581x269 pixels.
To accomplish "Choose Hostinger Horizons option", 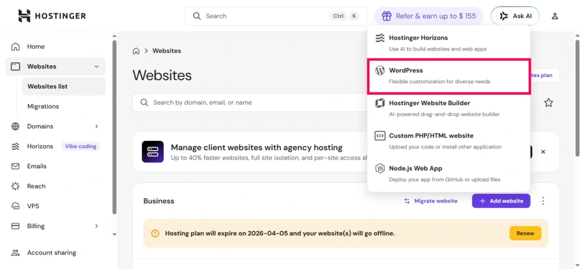I will [448, 43].
